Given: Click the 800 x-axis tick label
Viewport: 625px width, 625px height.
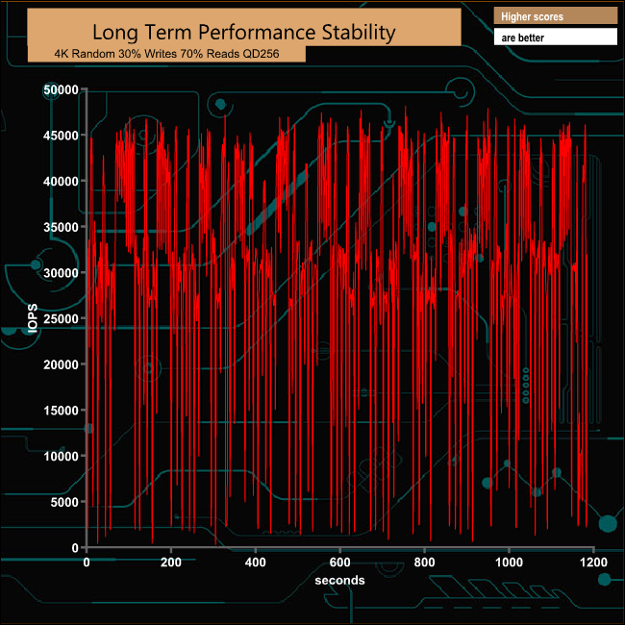Looking at the screenshot, I should 424,562.
